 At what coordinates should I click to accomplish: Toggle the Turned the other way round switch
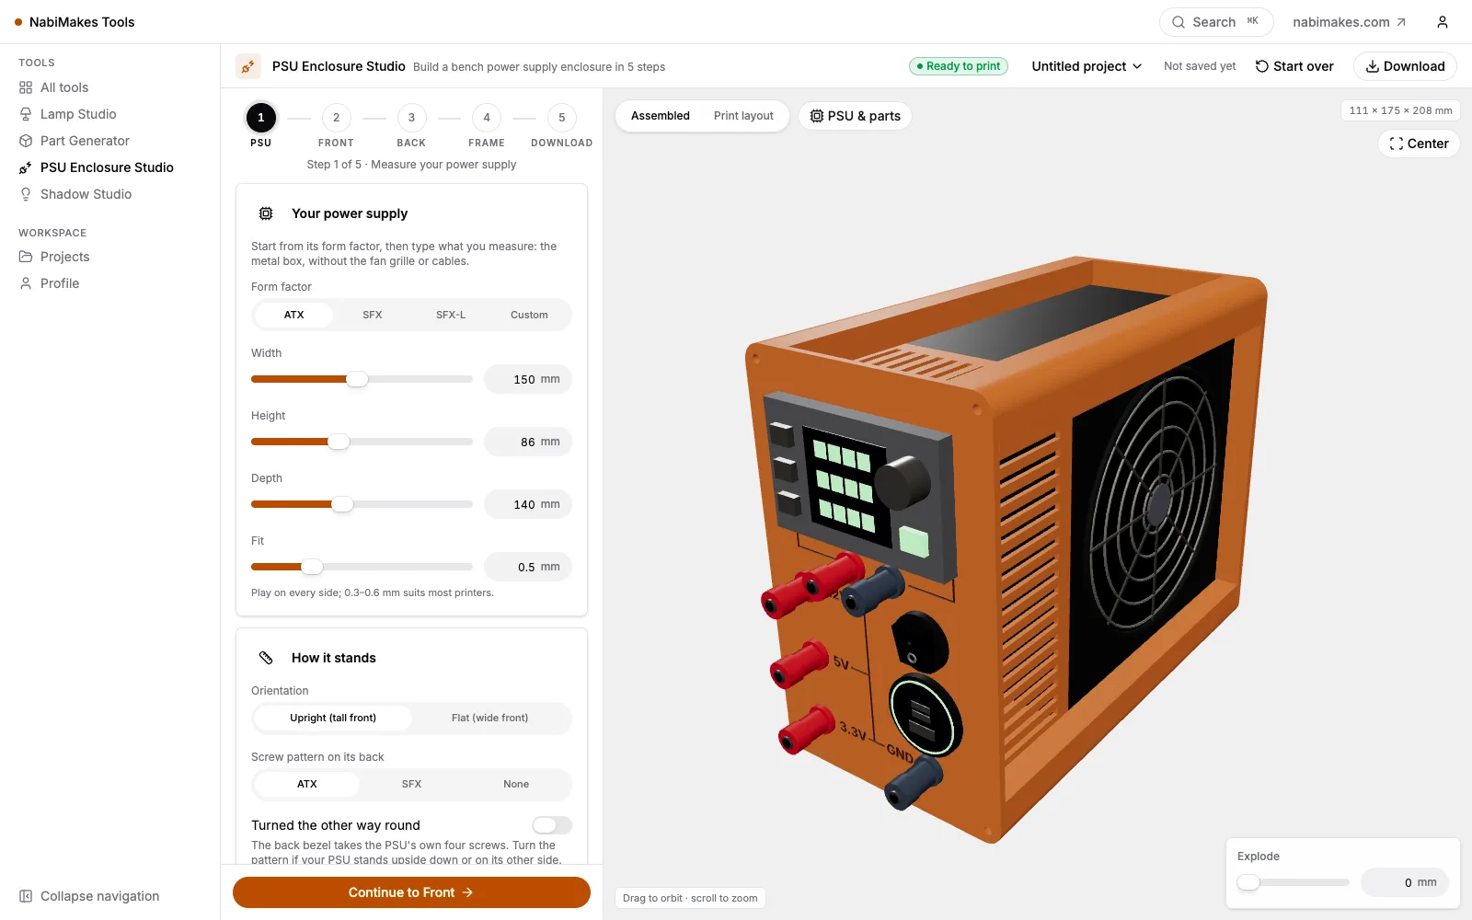[552, 825]
